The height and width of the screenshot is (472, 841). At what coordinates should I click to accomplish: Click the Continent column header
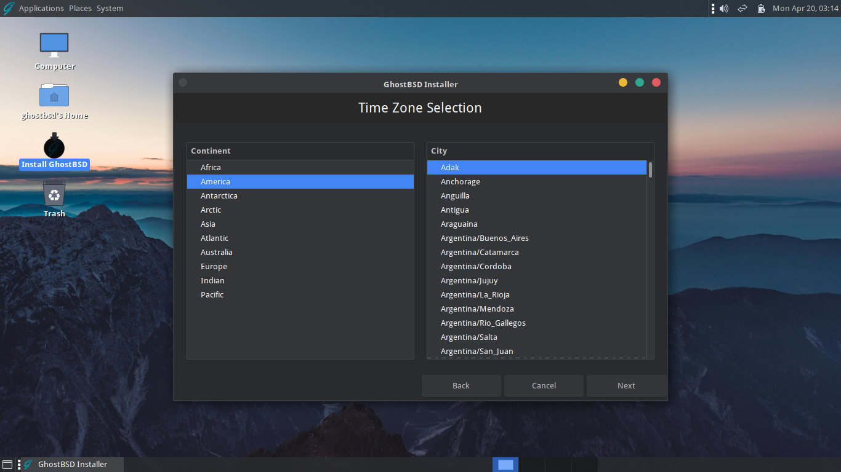300,151
